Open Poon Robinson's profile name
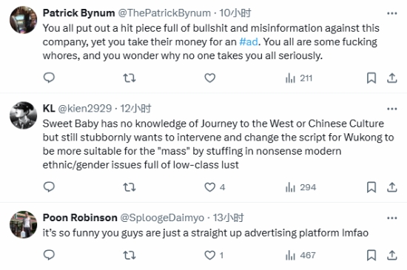407x270 pixels. coord(80,217)
